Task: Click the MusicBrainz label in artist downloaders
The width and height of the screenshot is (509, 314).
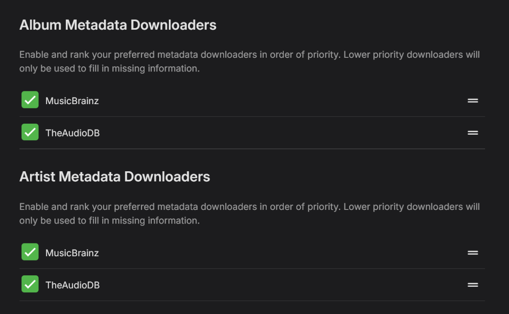Action: pos(72,253)
